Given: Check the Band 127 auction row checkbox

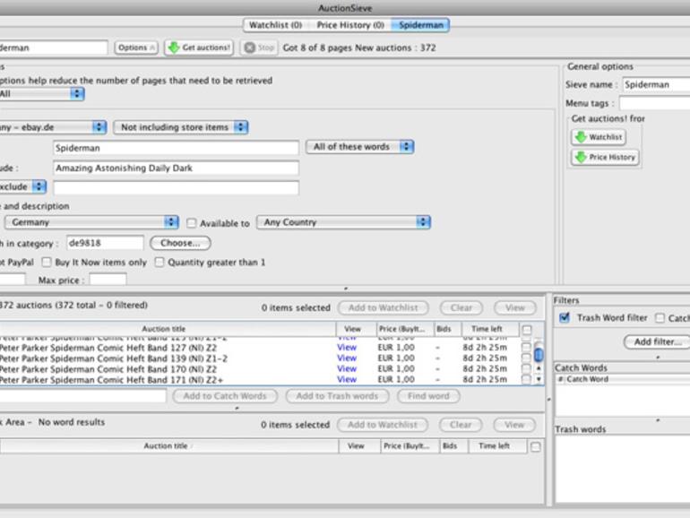Looking at the screenshot, I should [x=526, y=347].
